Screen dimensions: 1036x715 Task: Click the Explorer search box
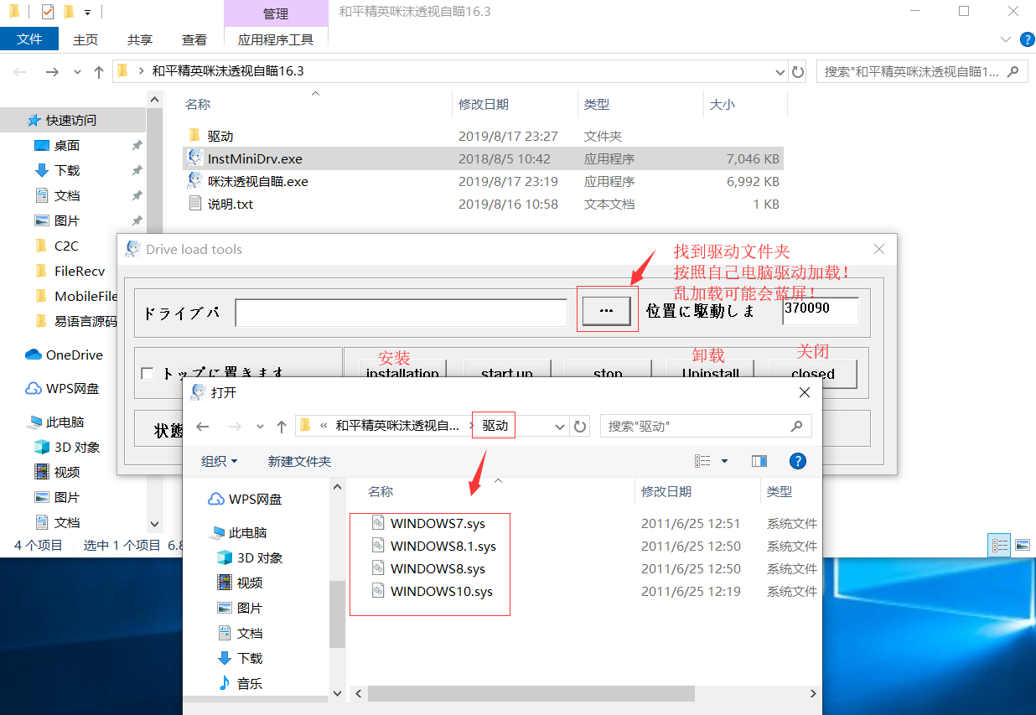922,72
